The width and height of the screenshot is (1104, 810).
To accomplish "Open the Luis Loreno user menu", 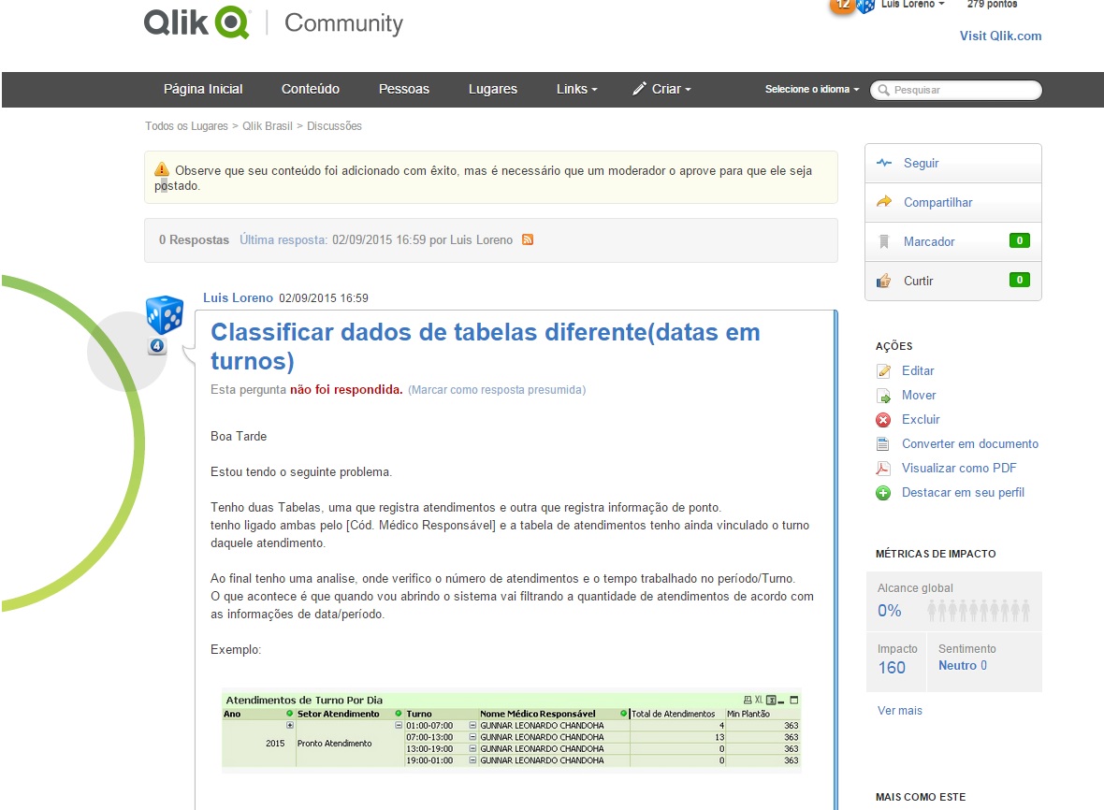I will [x=912, y=5].
